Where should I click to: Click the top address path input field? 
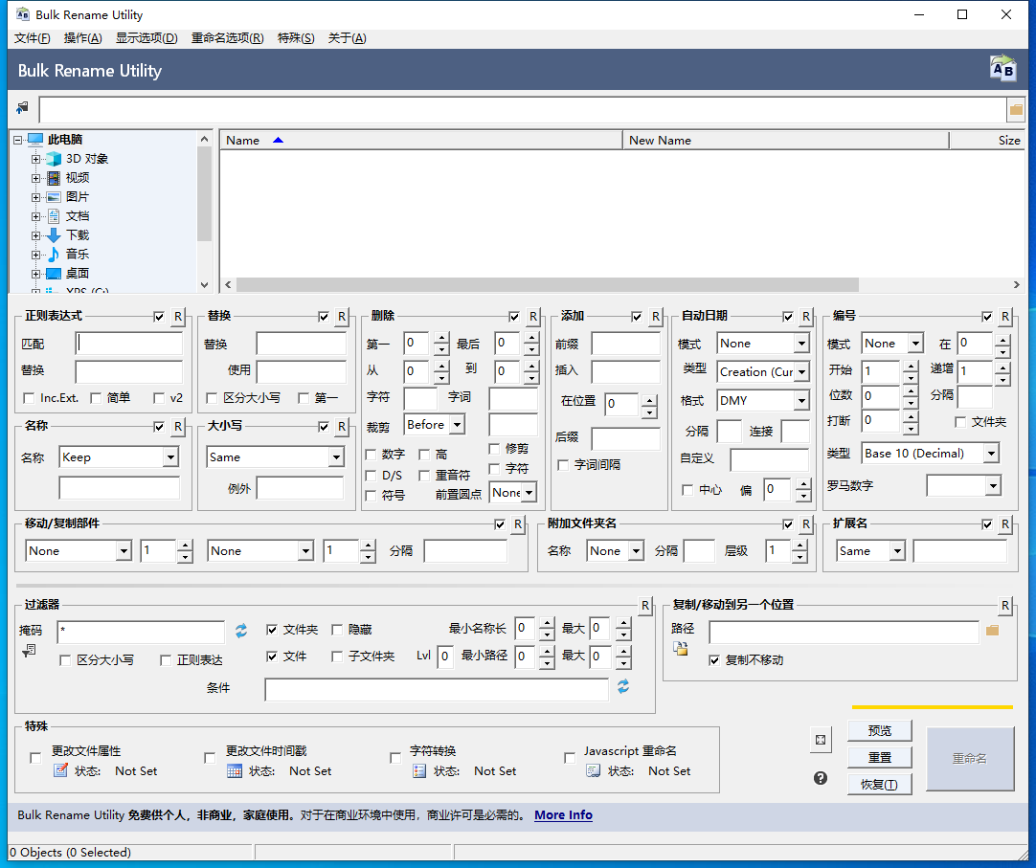(x=522, y=110)
